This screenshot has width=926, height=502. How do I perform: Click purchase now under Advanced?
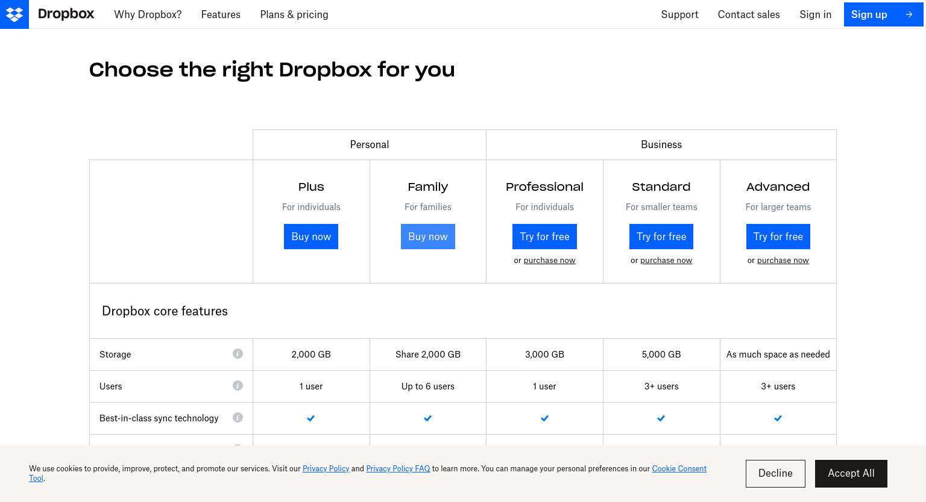[x=783, y=261]
